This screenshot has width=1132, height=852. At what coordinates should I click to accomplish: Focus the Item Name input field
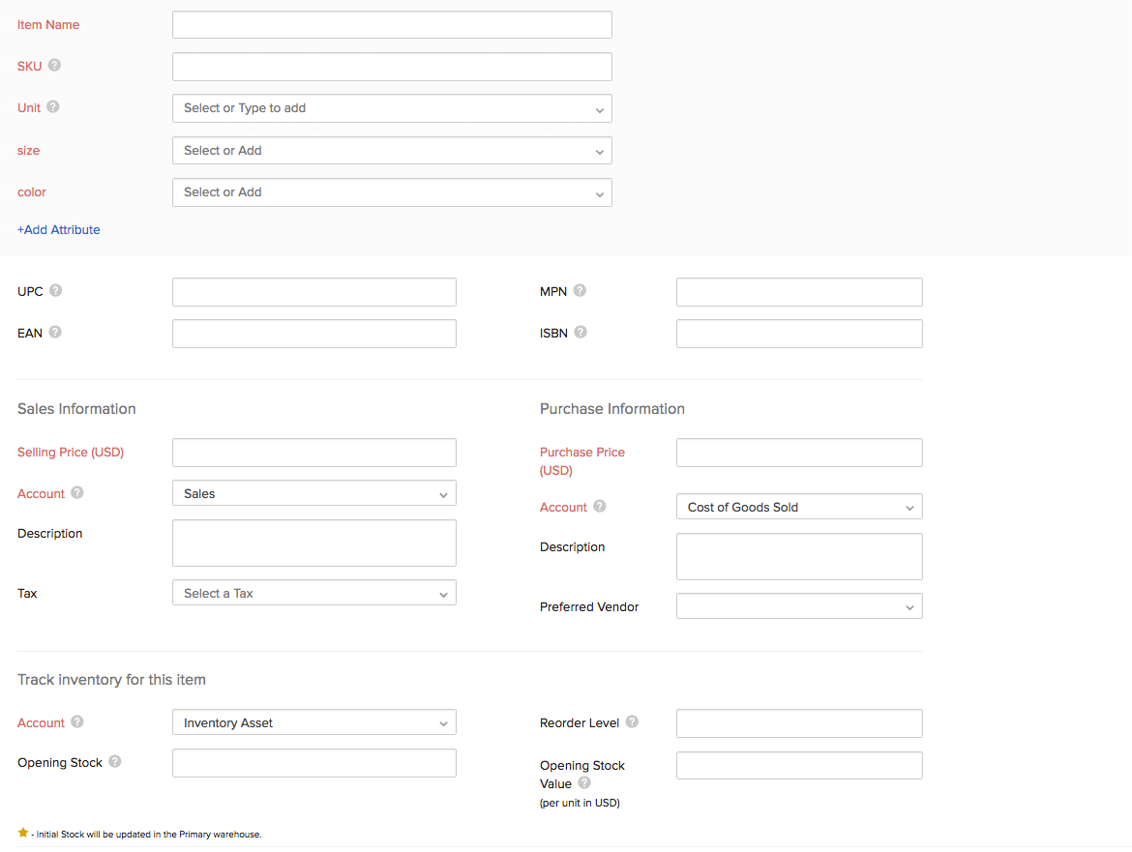coord(391,24)
